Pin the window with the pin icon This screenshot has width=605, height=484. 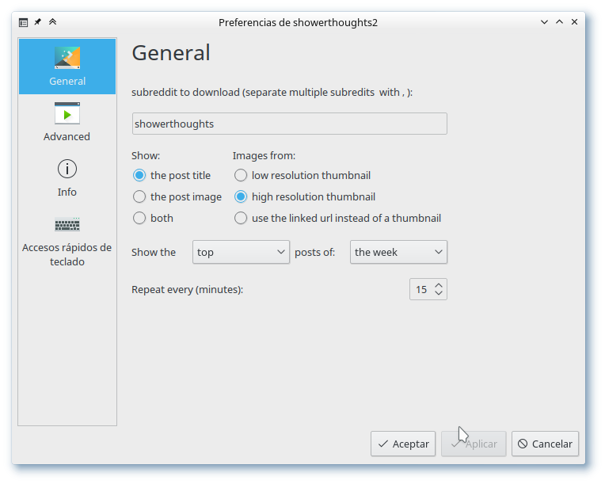point(38,22)
